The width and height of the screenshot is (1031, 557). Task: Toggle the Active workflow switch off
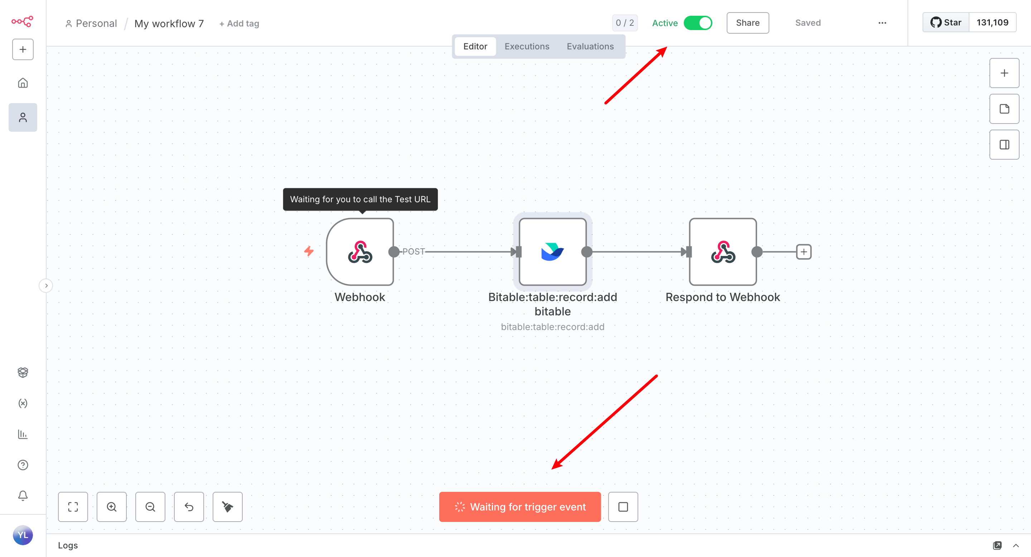pyautogui.click(x=698, y=23)
